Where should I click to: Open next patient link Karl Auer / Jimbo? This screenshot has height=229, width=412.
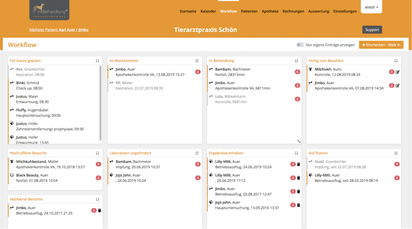click(x=59, y=30)
